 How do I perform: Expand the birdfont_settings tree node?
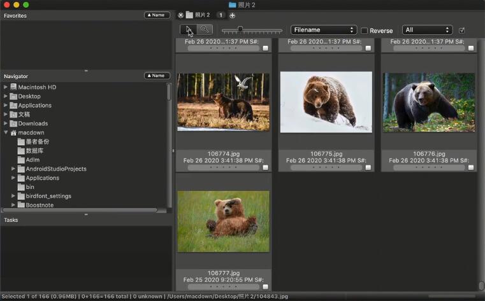point(13,196)
